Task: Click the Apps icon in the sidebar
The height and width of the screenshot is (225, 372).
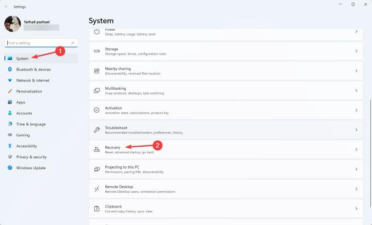Action: pyautogui.click(x=10, y=102)
